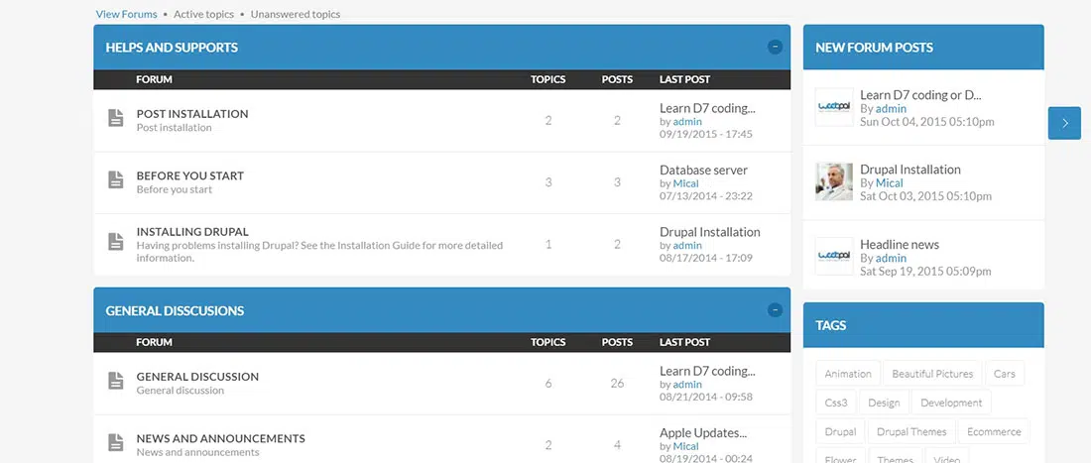
Task: Click the avatar beside Drupal Installation post
Action: 833,182
